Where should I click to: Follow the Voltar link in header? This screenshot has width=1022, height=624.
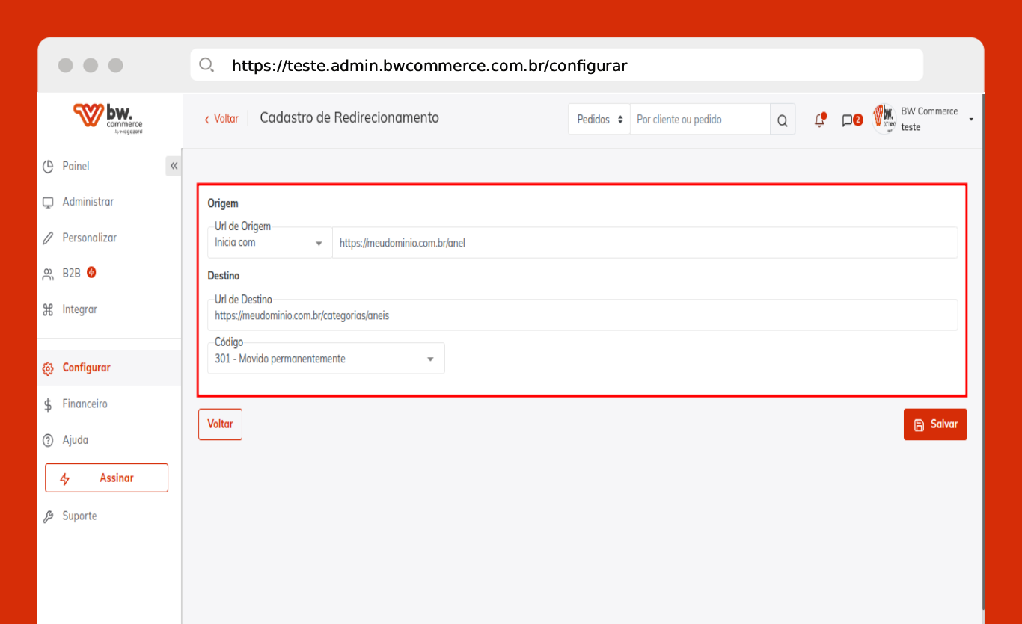tap(221, 118)
